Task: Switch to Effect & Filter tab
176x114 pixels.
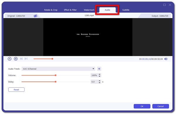Action: (70, 10)
